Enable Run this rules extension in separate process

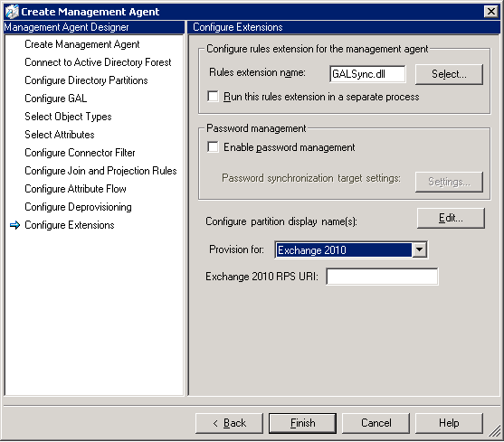[x=213, y=97]
